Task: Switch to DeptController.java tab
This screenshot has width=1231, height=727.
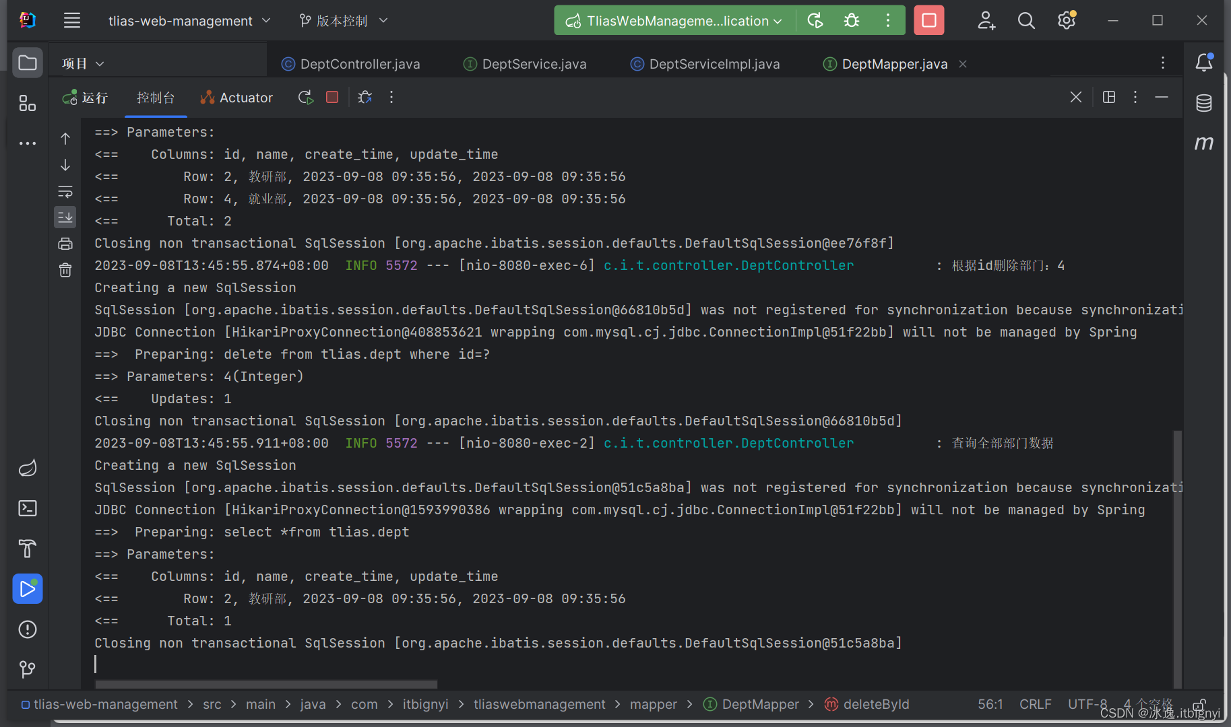Action: tap(351, 64)
